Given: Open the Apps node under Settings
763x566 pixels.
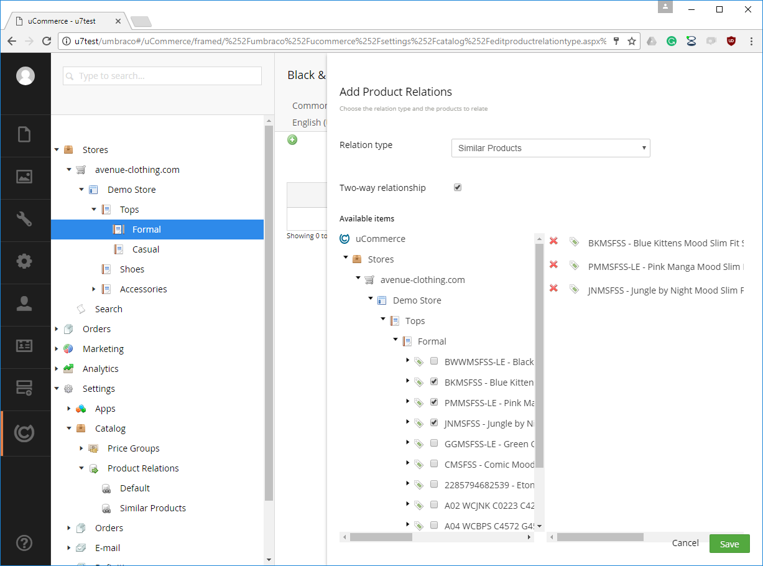Looking at the screenshot, I should click(105, 409).
